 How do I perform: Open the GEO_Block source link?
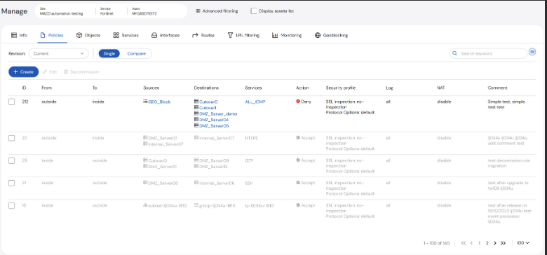pyautogui.click(x=159, y=102)
